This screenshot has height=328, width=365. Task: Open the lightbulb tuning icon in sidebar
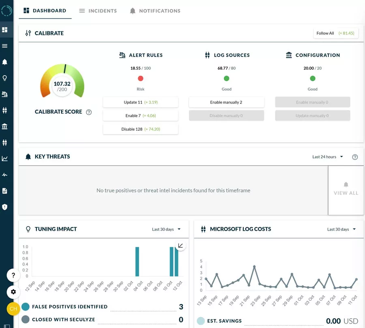click(4, 78)
